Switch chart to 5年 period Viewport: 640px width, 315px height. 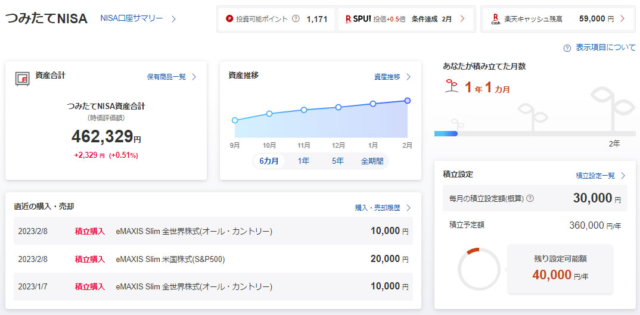pyautogui.click(x=337, y=161)
